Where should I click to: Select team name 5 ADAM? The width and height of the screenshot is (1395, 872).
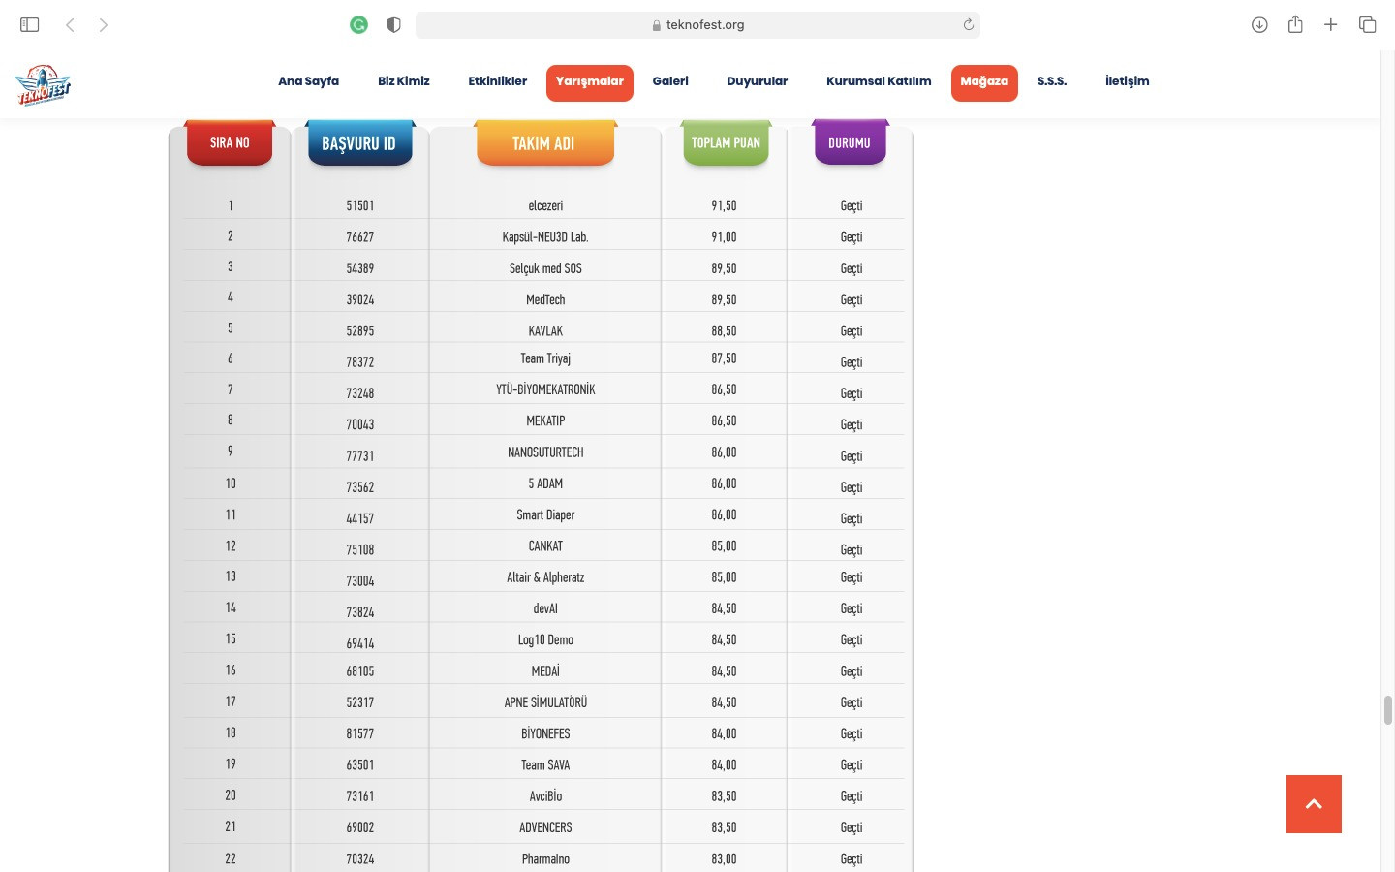click(545, 483)
